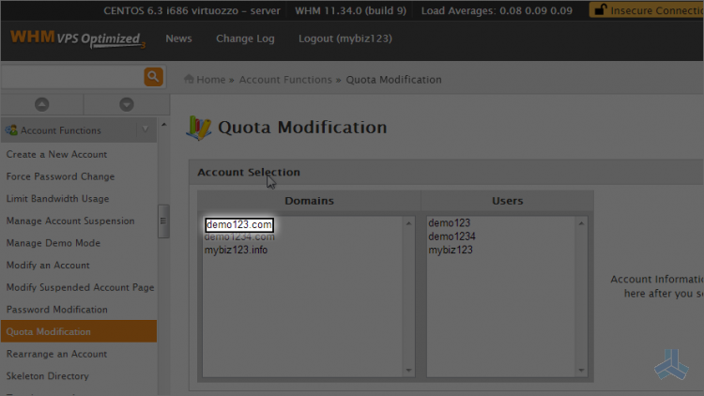Open Create a New Account

[x=56, y=155]
